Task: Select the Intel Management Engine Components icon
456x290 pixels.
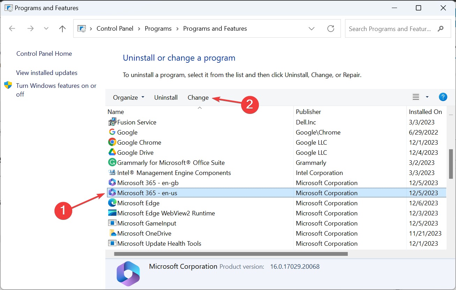Action: [112, 173]
